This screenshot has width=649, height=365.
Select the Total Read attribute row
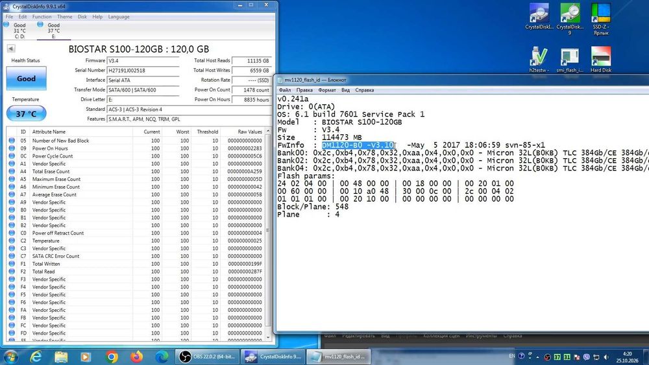click(x=136, y=272)
